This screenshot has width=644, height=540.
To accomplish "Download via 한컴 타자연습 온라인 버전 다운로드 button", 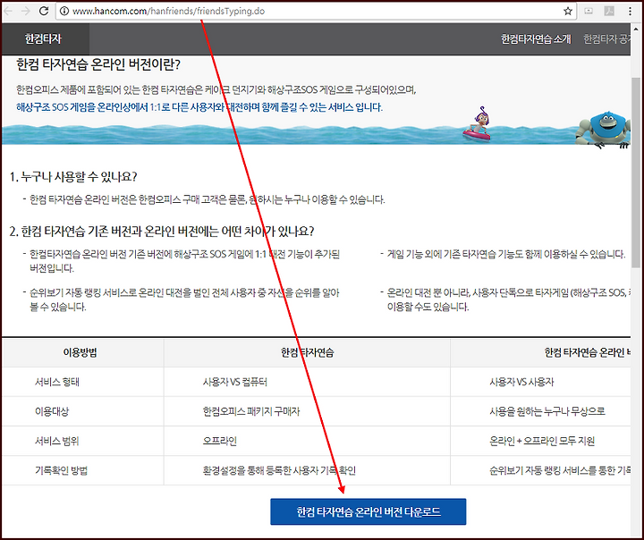I will (x=368, y=511).
